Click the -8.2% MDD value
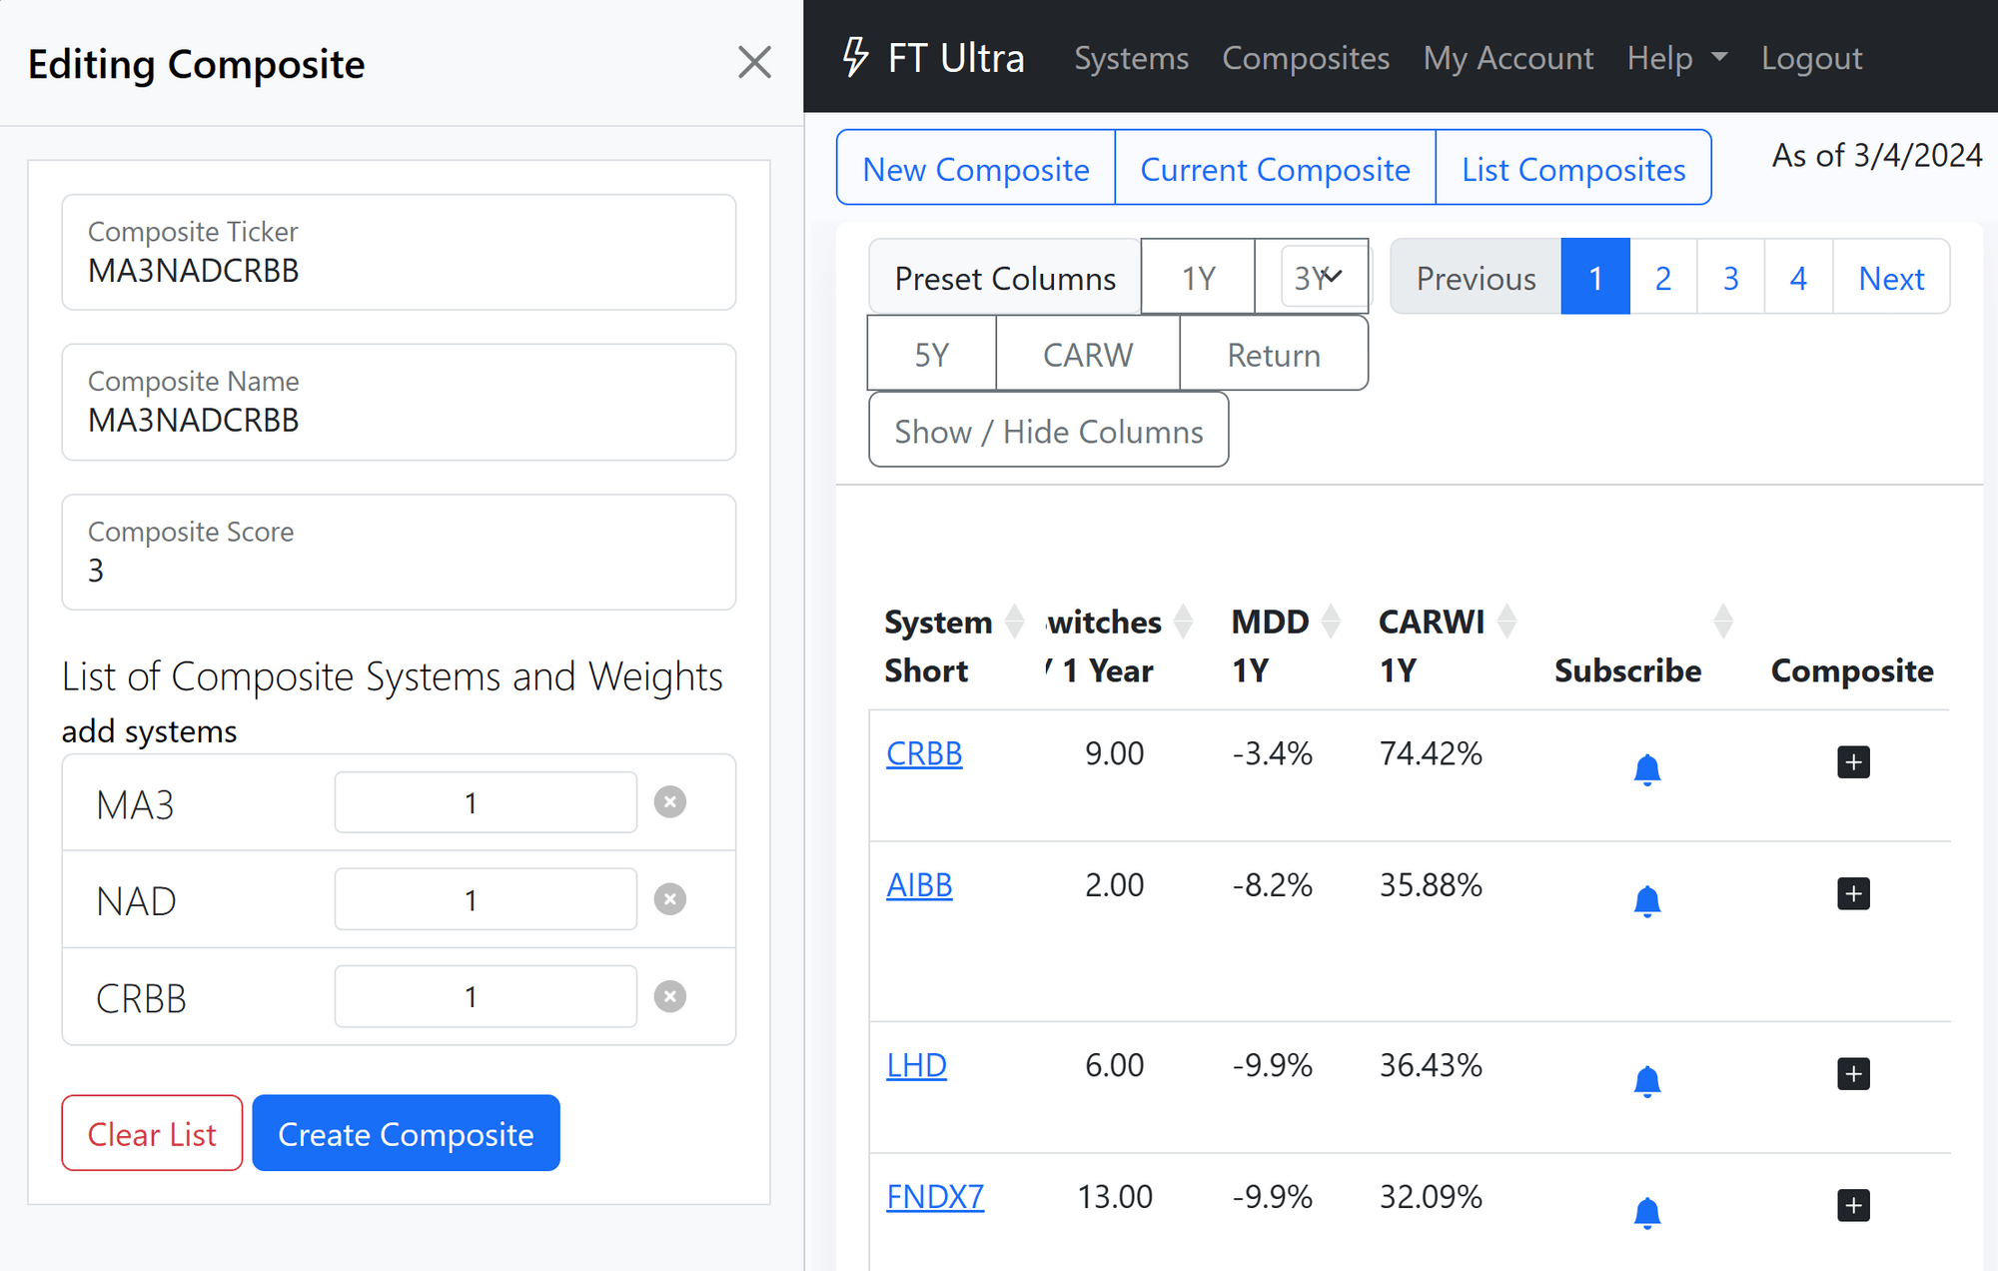 (1272, 885)
